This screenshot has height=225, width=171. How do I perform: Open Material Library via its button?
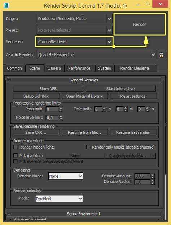coord(84,96)
